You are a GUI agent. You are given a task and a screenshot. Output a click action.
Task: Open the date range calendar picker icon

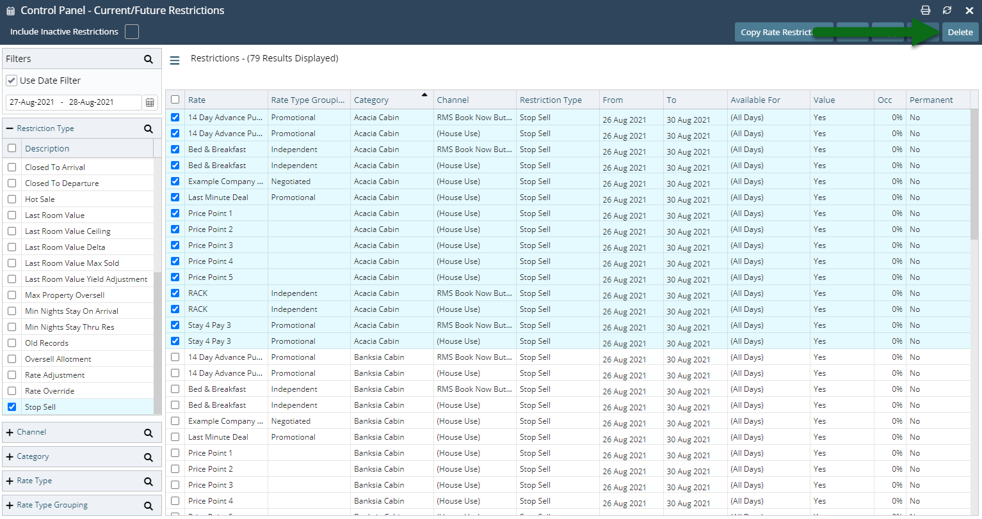pos(150,102)
